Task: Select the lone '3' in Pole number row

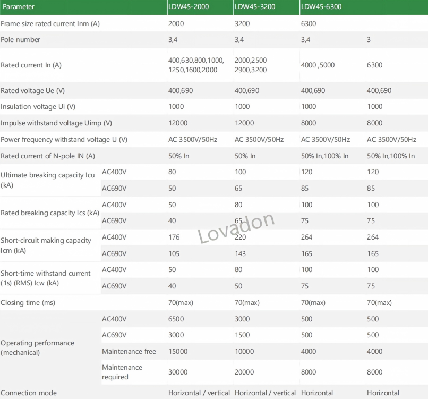Action: (369, 40)
